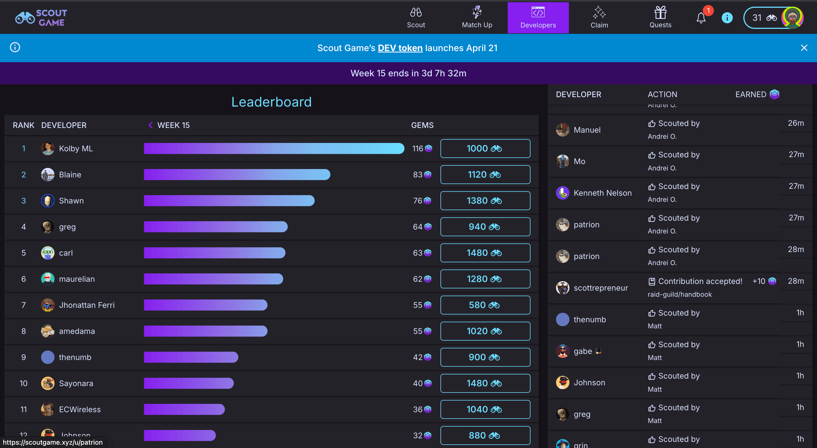817x448 pixels.
Task: Click Shawn's gems progress bar
Action: click(229, 201)
